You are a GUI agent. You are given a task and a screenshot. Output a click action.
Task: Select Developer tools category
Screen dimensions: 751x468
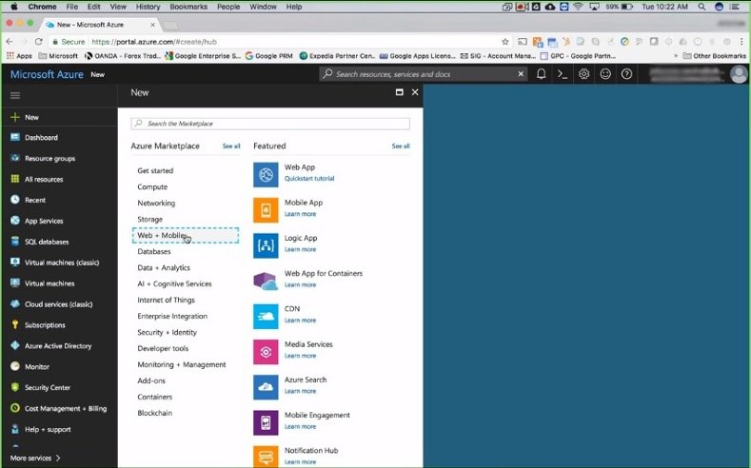click(x=163, y=348)
